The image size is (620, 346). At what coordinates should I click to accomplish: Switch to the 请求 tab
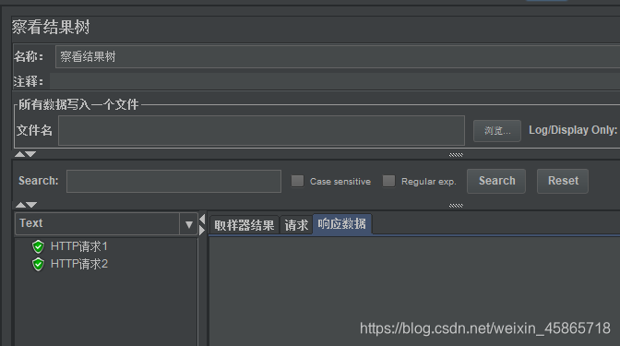[296, 225]
